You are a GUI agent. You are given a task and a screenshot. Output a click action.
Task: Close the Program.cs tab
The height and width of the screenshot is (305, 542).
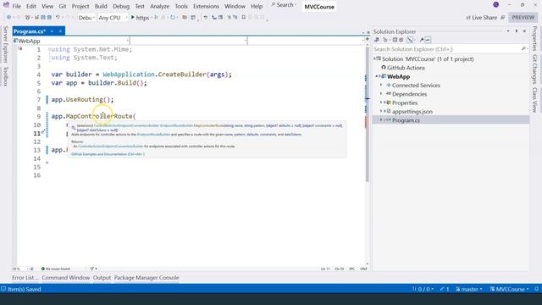coord(60,31)
